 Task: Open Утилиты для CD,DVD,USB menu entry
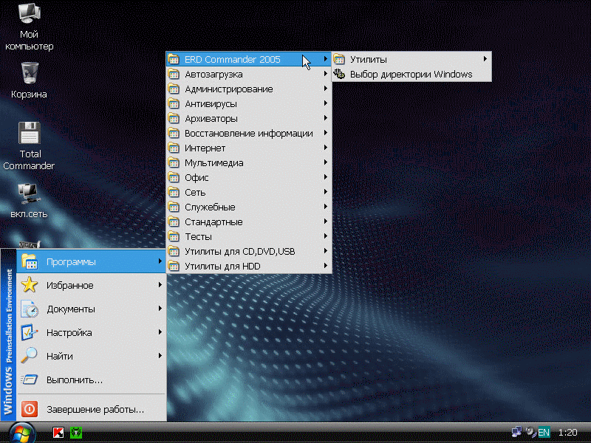pyautogui.click(x=249, y=251)
